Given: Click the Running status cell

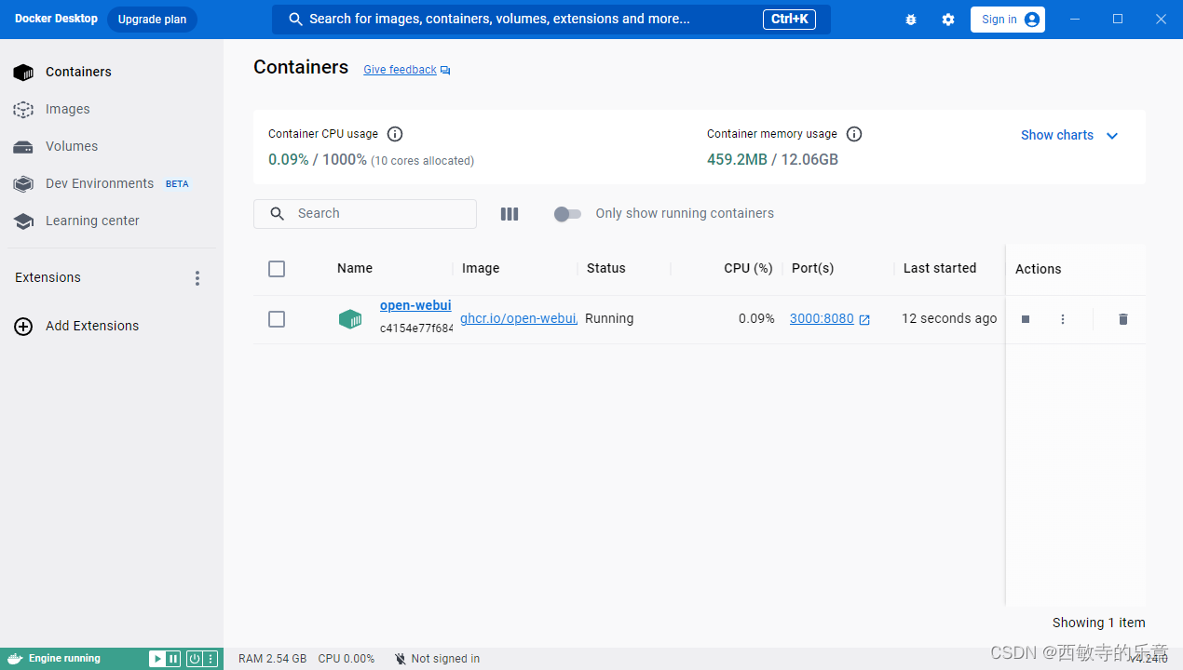Looking at the screenshot, I should click(x=609, y=318).
